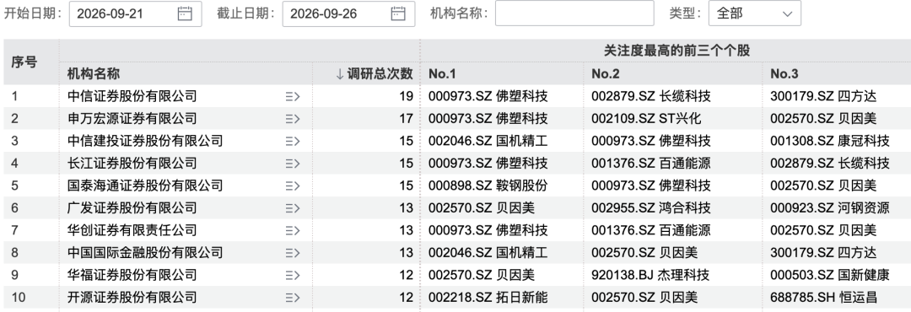The width and height of the screenshot is (911, 312).
Task: Open calendar picker for end date
Action: tap(398, 14)
